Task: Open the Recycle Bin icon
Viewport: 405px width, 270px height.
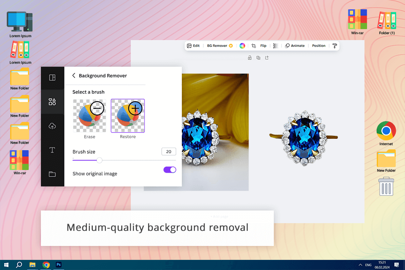Action: coord(386,186)
